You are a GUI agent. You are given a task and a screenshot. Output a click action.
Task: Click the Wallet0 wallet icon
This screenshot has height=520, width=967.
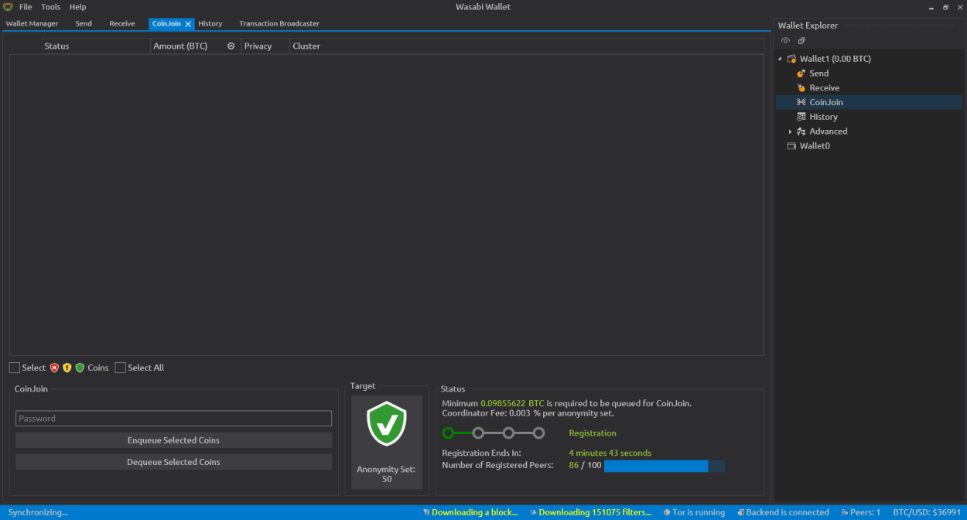pos(791,146)
